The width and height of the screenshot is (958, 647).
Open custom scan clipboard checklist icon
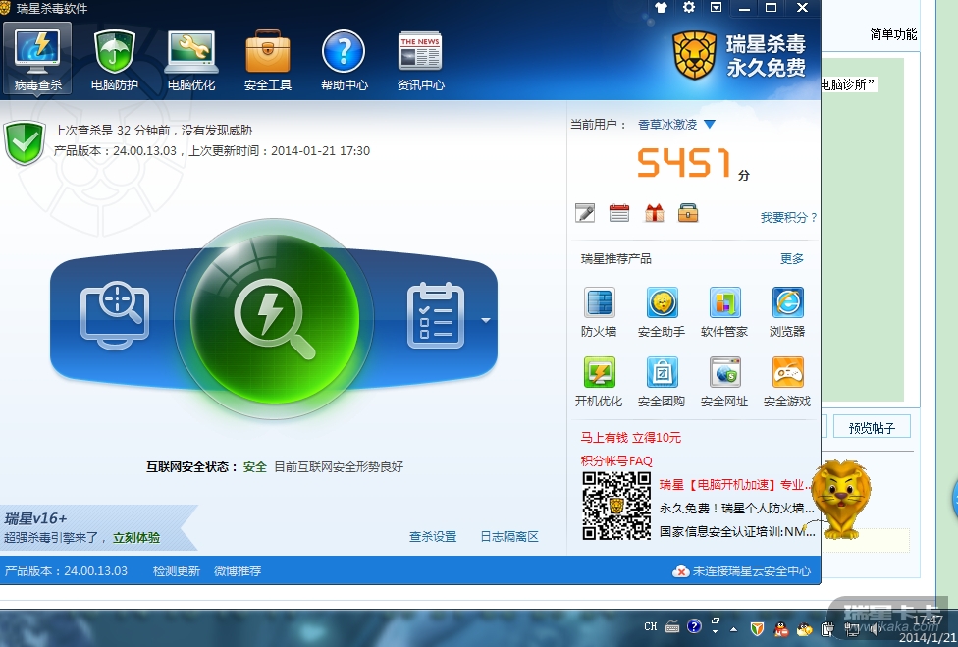click(436, 315)
